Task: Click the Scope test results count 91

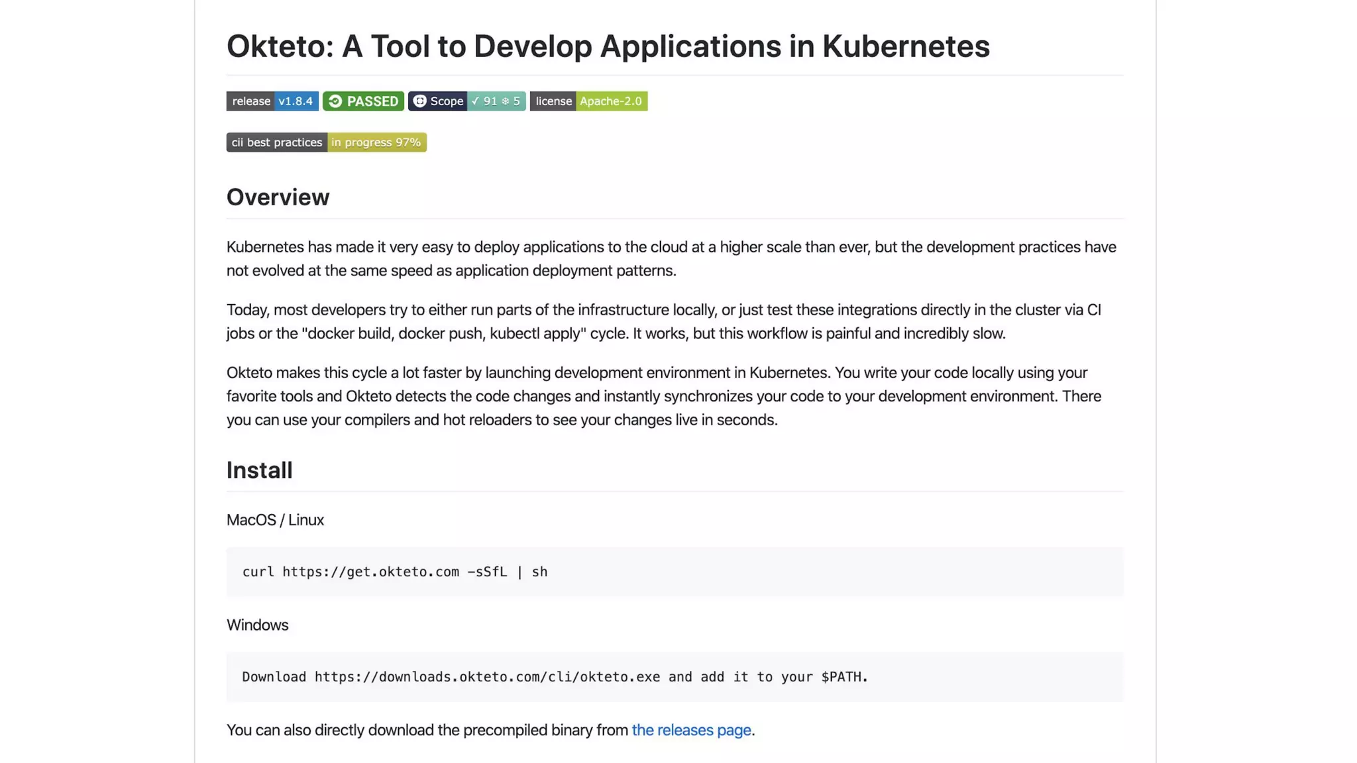Action: [x=490, y=101]
